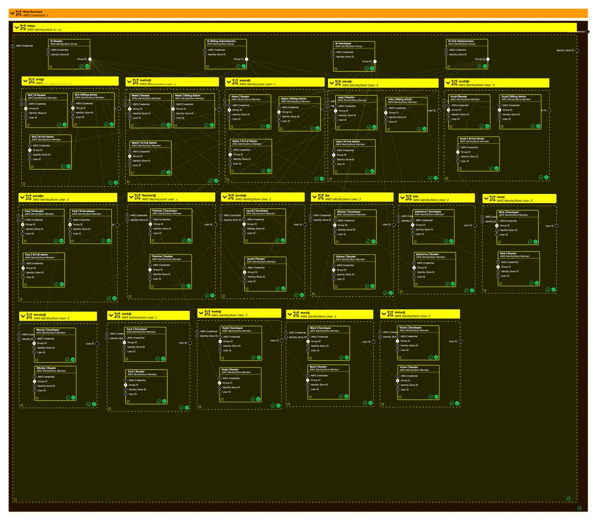Click filled green check on SI-Reader node

87,65
